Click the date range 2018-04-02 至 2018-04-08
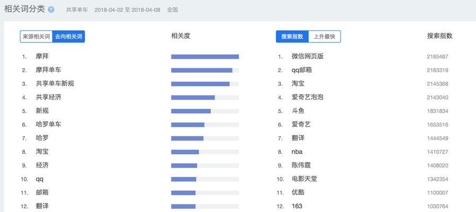 pos(127,10)
